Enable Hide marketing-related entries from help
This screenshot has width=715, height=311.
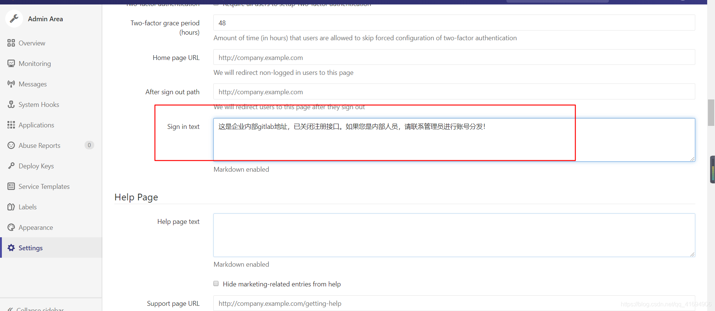216,283
